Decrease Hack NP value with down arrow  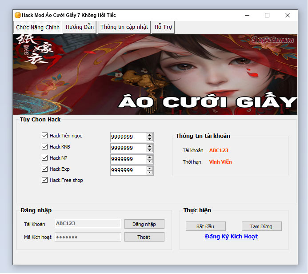(x=150, y=161)
